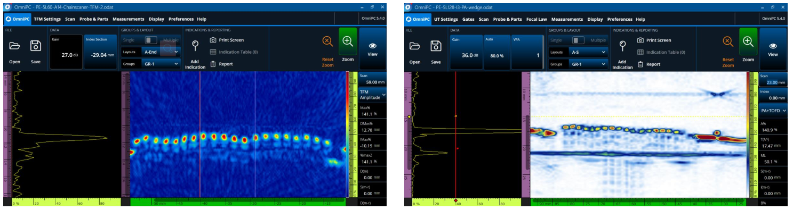This screenshot has height=210, width=793.
Task: Click Scan 23.00 mm field
Action: click(x=773, y=79)
